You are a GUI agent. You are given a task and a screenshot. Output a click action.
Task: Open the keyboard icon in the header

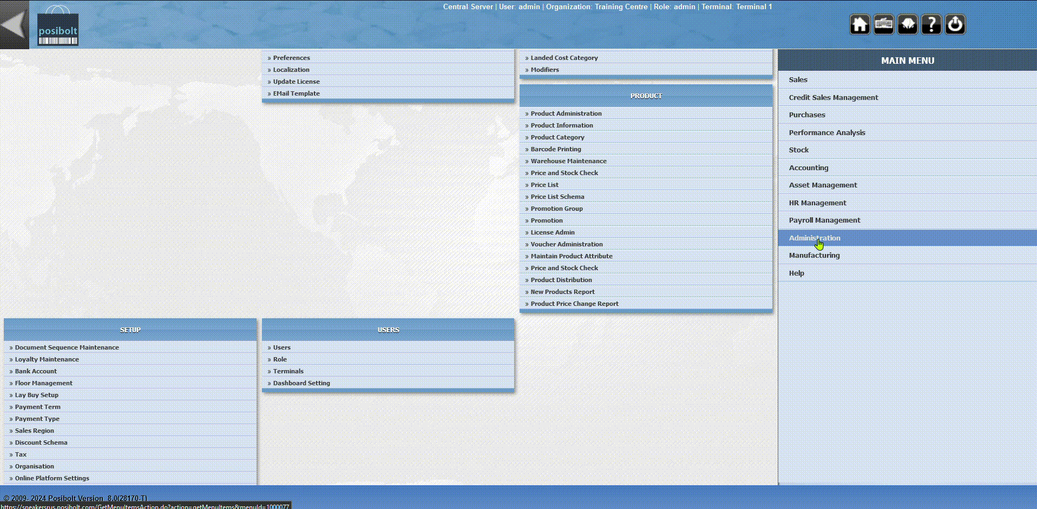click(883, 24)
